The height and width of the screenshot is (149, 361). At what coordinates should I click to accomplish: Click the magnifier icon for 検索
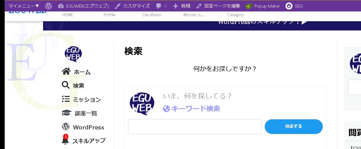coord(65,85)
